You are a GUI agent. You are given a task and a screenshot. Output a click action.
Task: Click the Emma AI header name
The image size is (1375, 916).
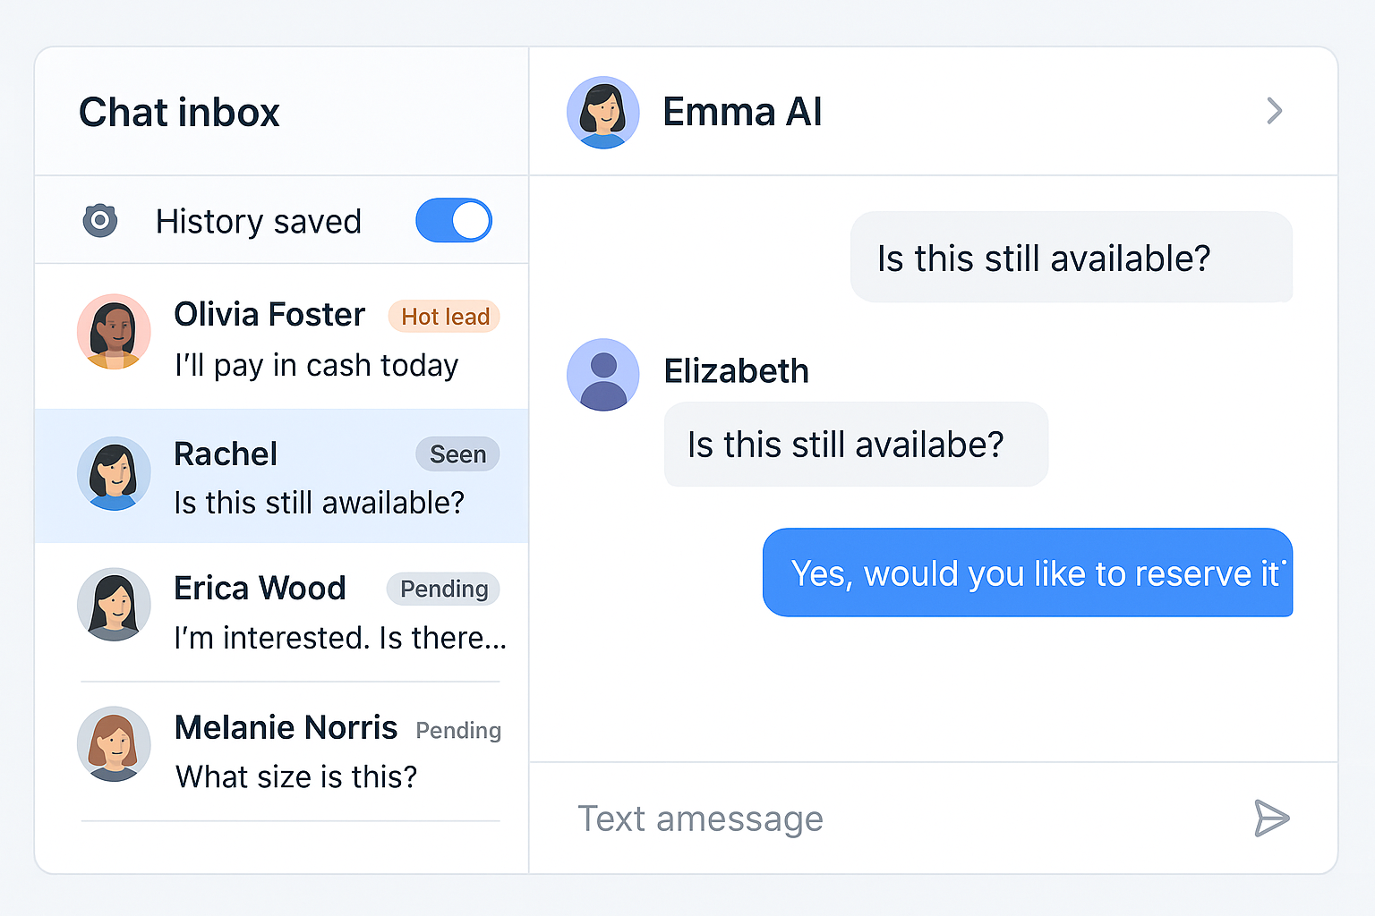(742, 113)
